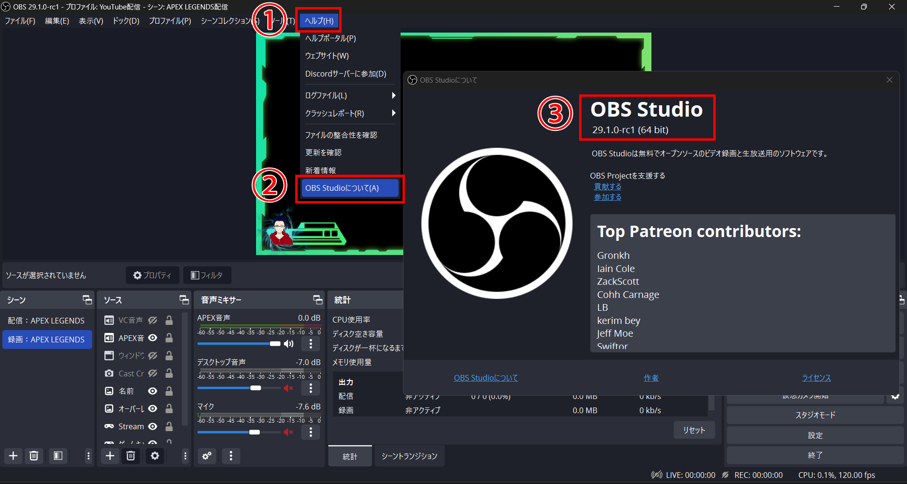The height and width of the screenshot is (484, 907).
Task: Open audio mixer menu dots at bottom
Action: click(231, 456)
